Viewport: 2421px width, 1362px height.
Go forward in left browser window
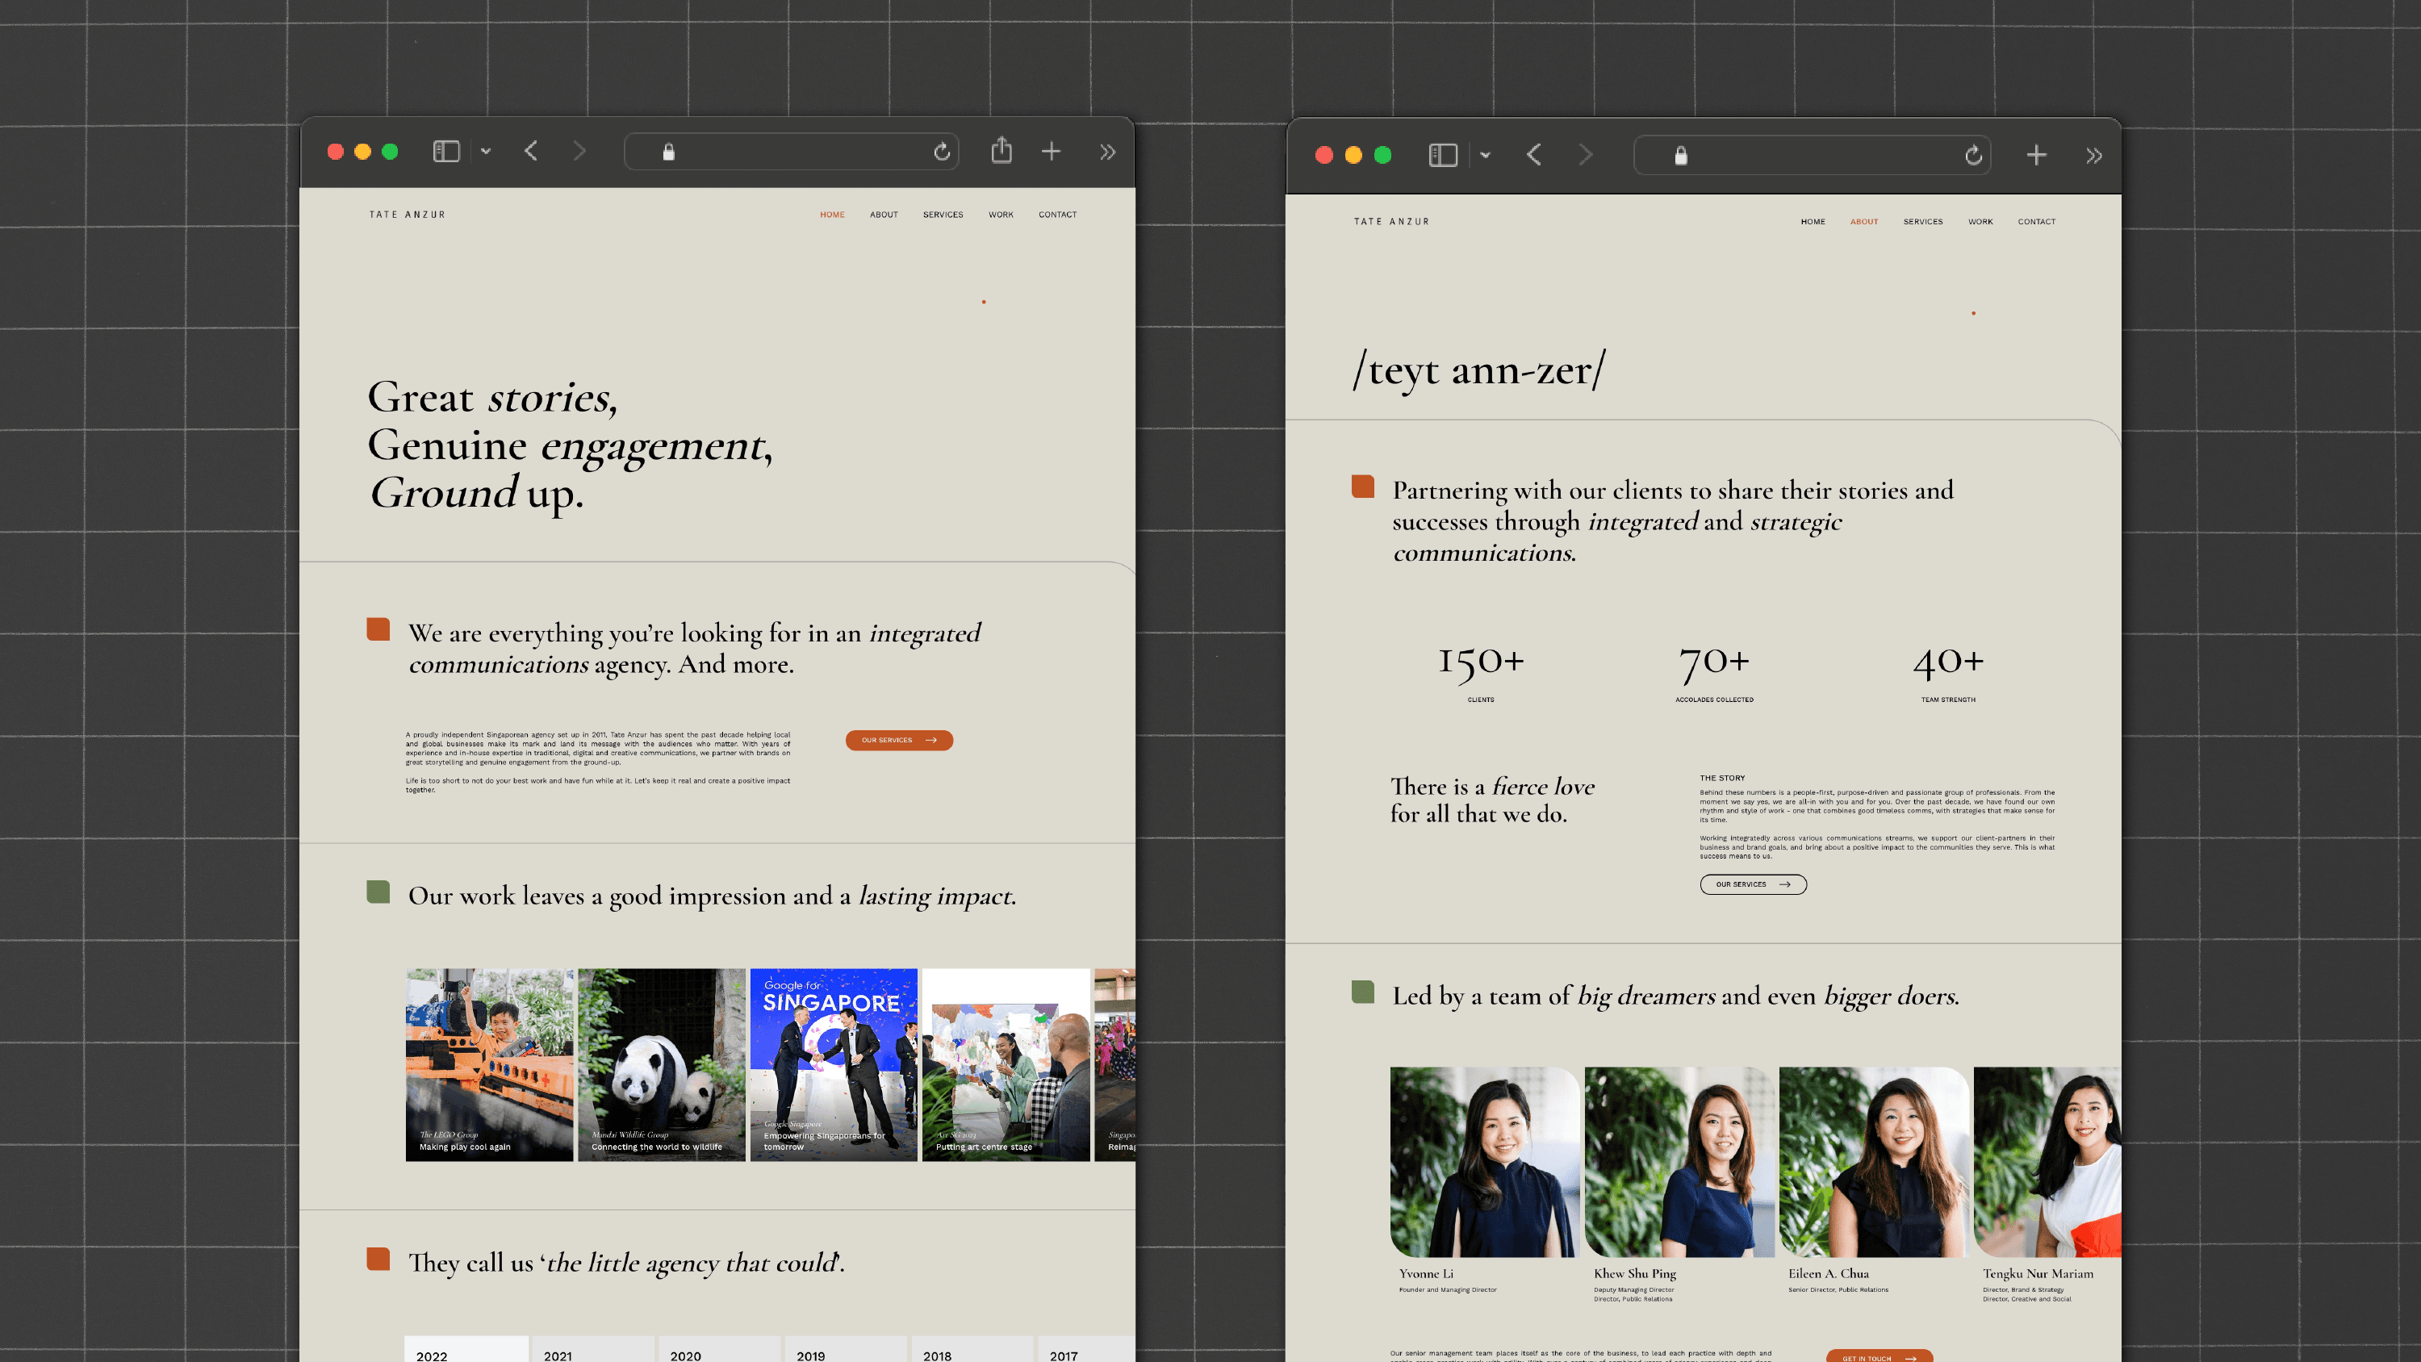[579, 152]
